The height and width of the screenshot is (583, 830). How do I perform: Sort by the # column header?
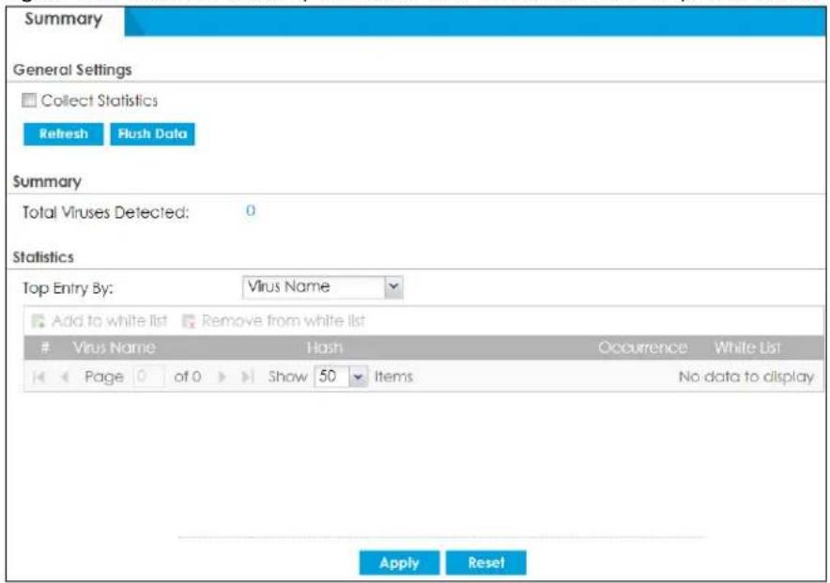pos(45,347)
